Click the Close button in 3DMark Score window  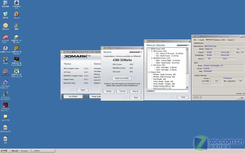(136, 98)
